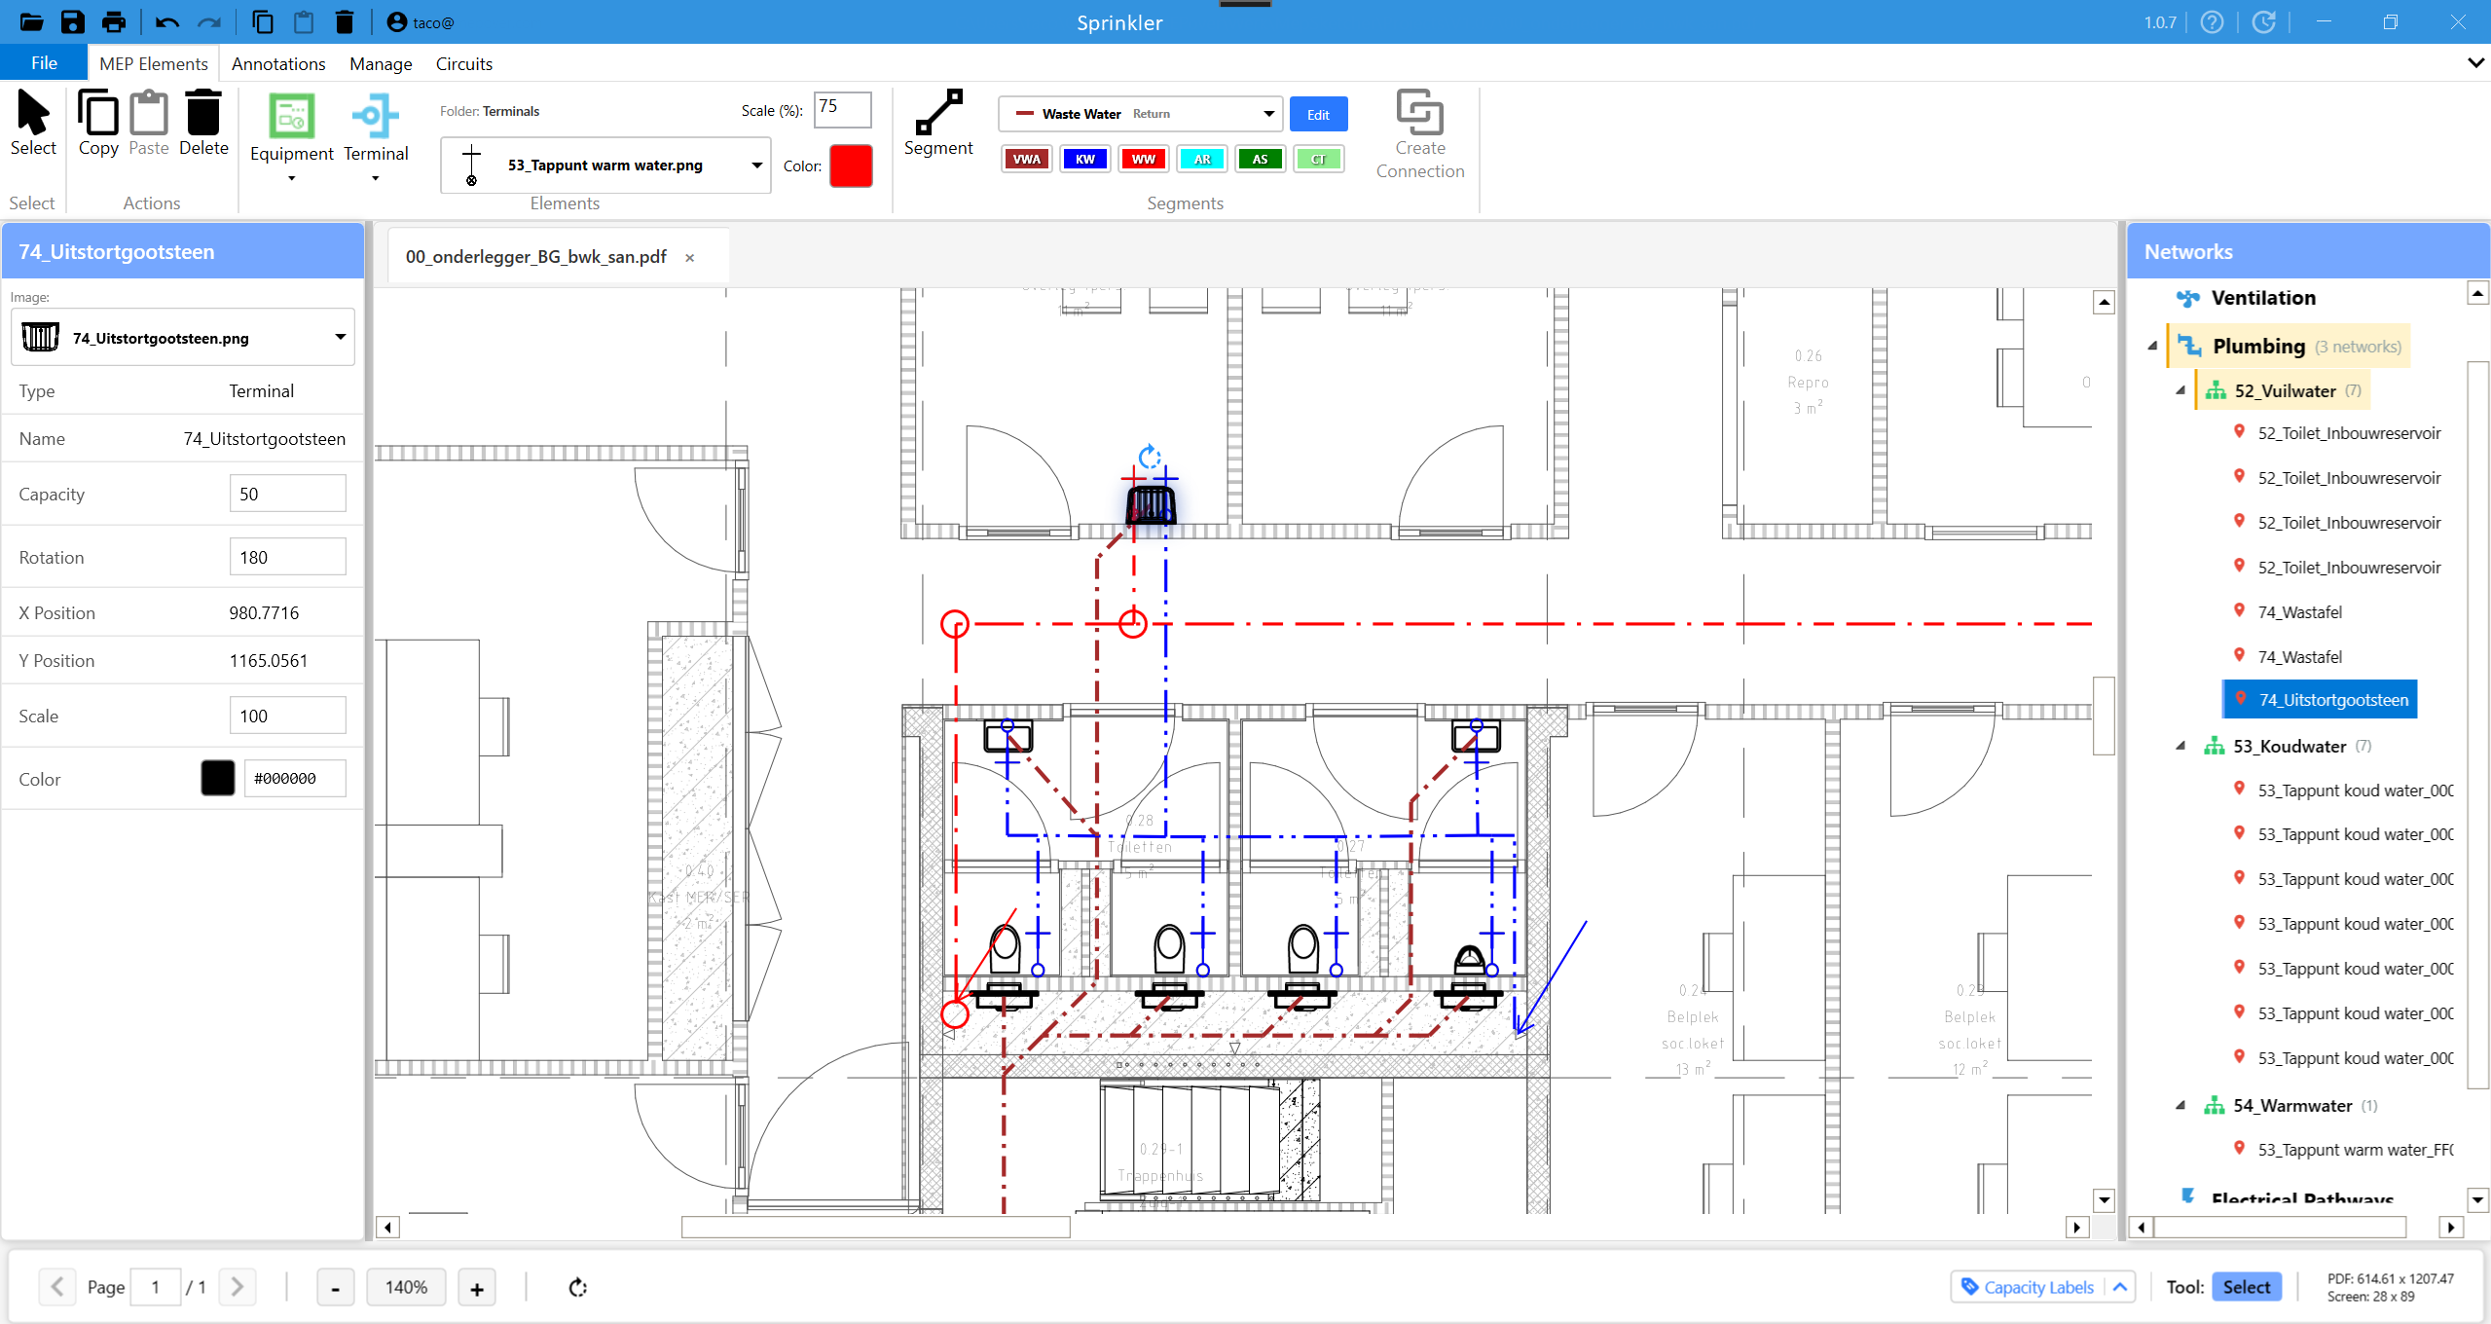Click the Save disk icon
The image size is (2491, 1324).
pos(73,21)
